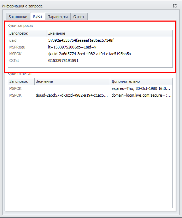Click the uaid value 37092e4555754faeaeaf1e86ec57148f

(81, 40)
